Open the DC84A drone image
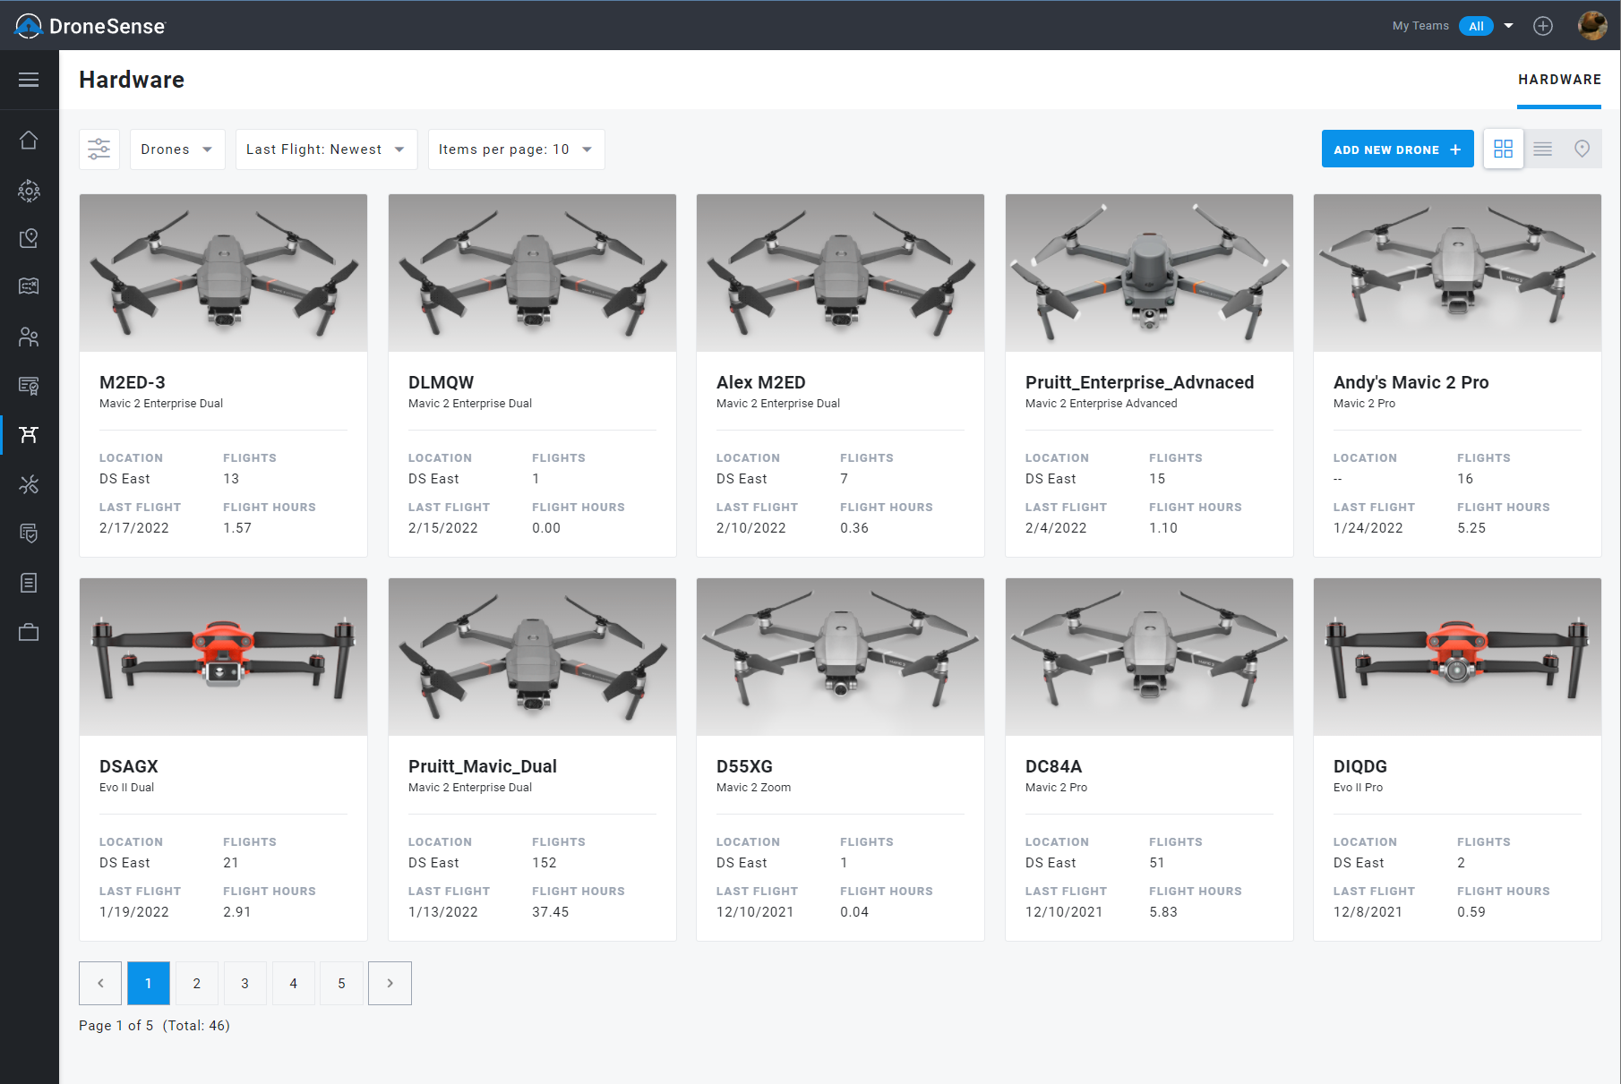The width and height of the screenshot is (1621, 1084). click(x=1149, y=657)
